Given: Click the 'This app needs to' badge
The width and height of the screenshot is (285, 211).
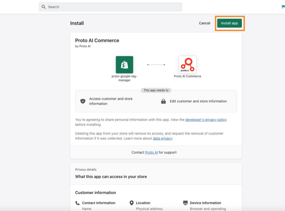Looking at the screenshot, I should click(156, 90).
